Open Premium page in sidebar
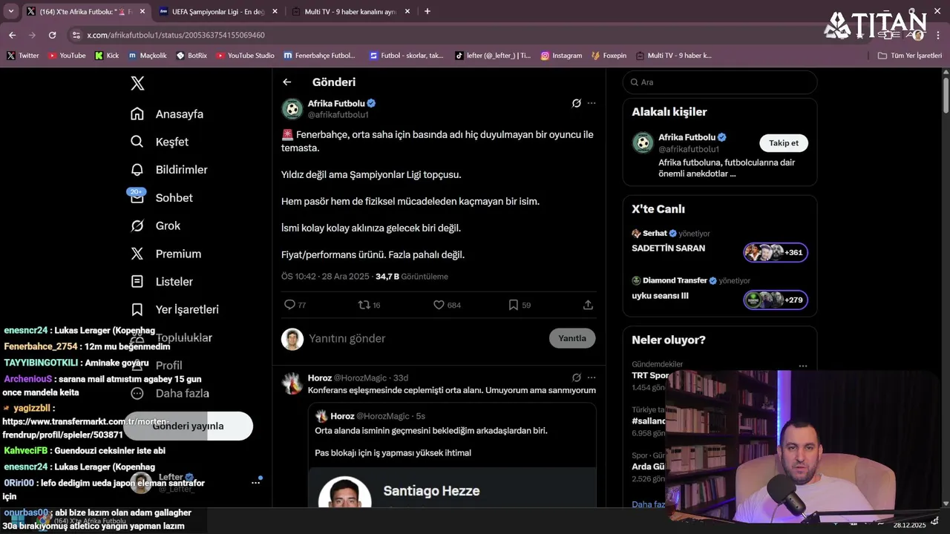The width and height of the screenshot is (950, 534). [x=166, y=254]
